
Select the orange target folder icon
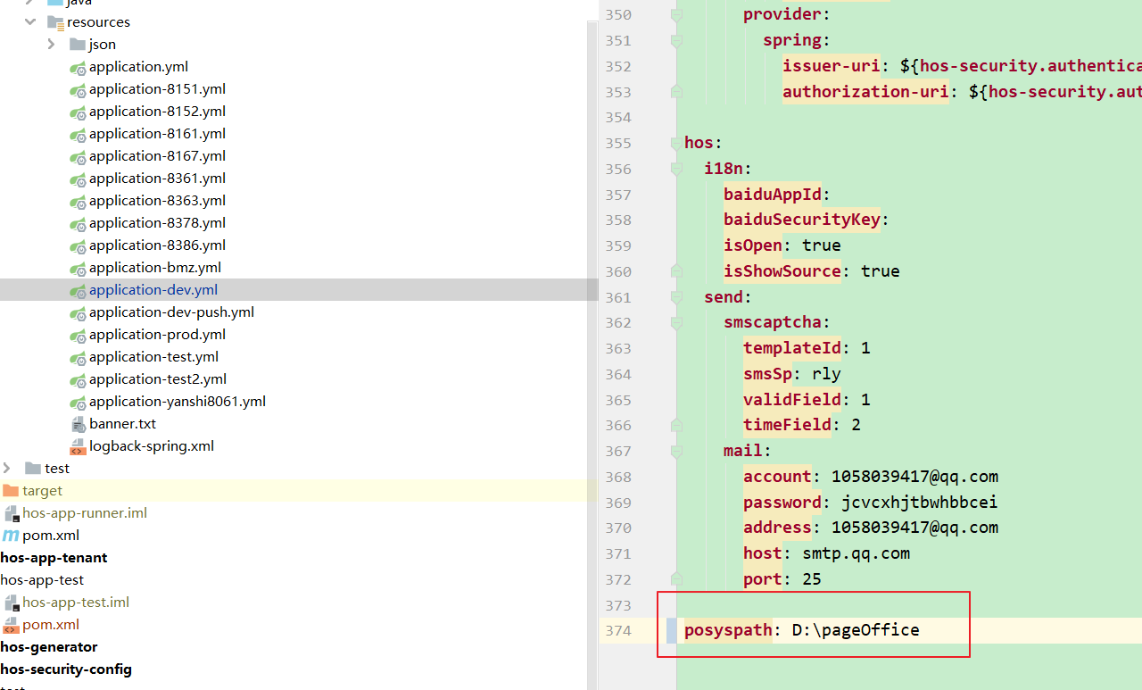(x=11, y=491)
